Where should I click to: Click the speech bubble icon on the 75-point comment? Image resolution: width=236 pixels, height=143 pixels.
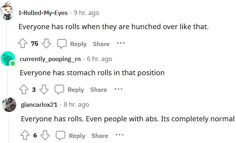tap(62, 44)
